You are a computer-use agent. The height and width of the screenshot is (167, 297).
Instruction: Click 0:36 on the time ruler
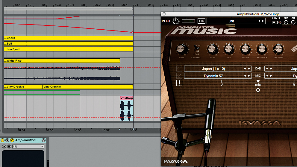click(78, 130)
